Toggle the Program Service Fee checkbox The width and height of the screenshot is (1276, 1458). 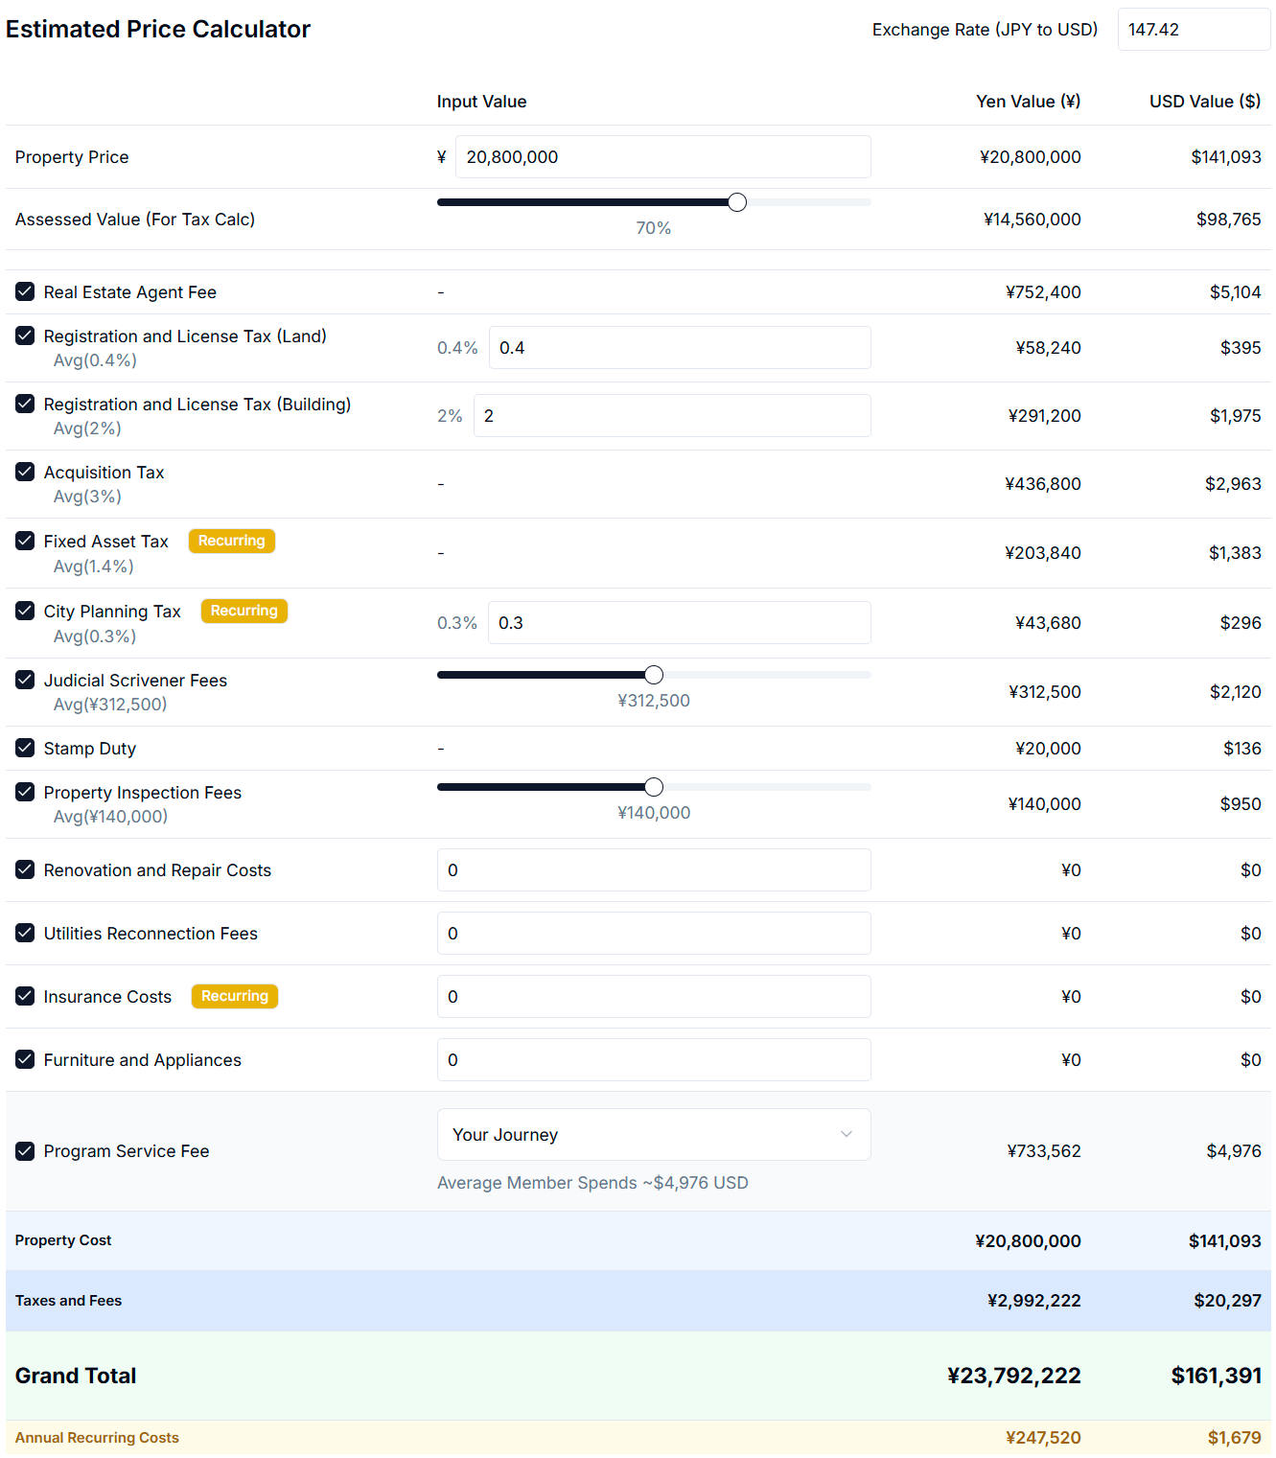(25, 1150)
